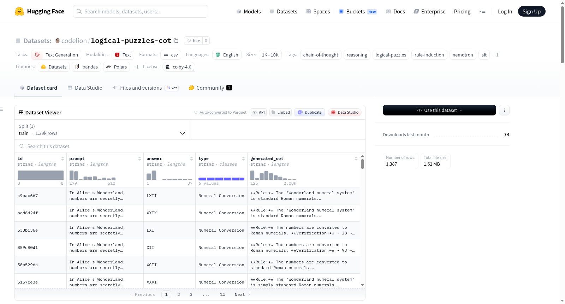Sort by the answer column arrows
This screenshot has width=565, height=304.
191,159
